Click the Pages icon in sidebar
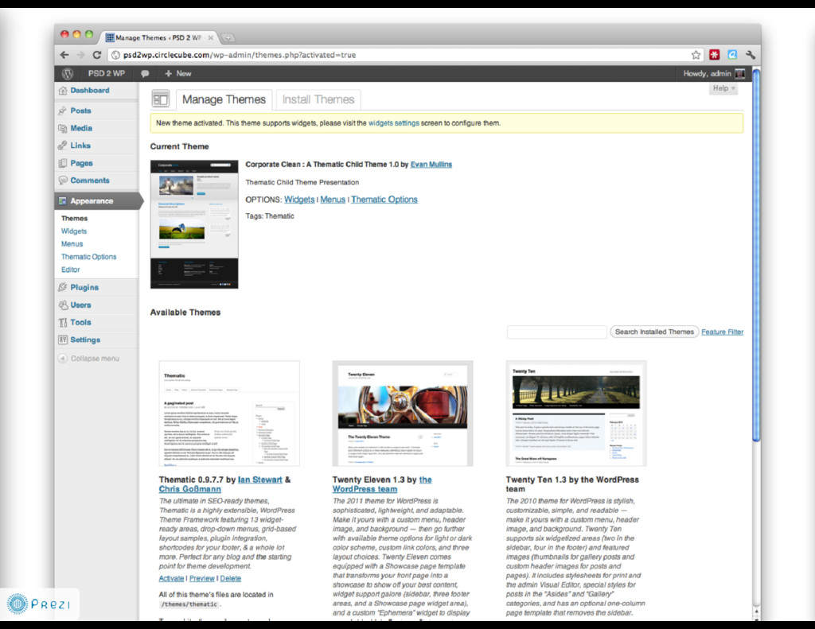Screen dimensions: 815x629 click(63, 163)
